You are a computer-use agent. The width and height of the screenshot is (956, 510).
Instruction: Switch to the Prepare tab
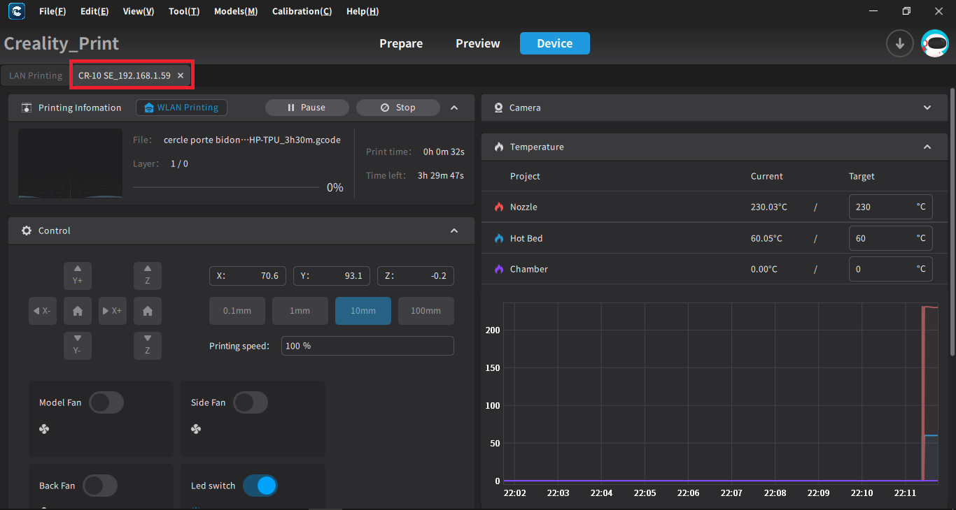[x=401, y=43]
